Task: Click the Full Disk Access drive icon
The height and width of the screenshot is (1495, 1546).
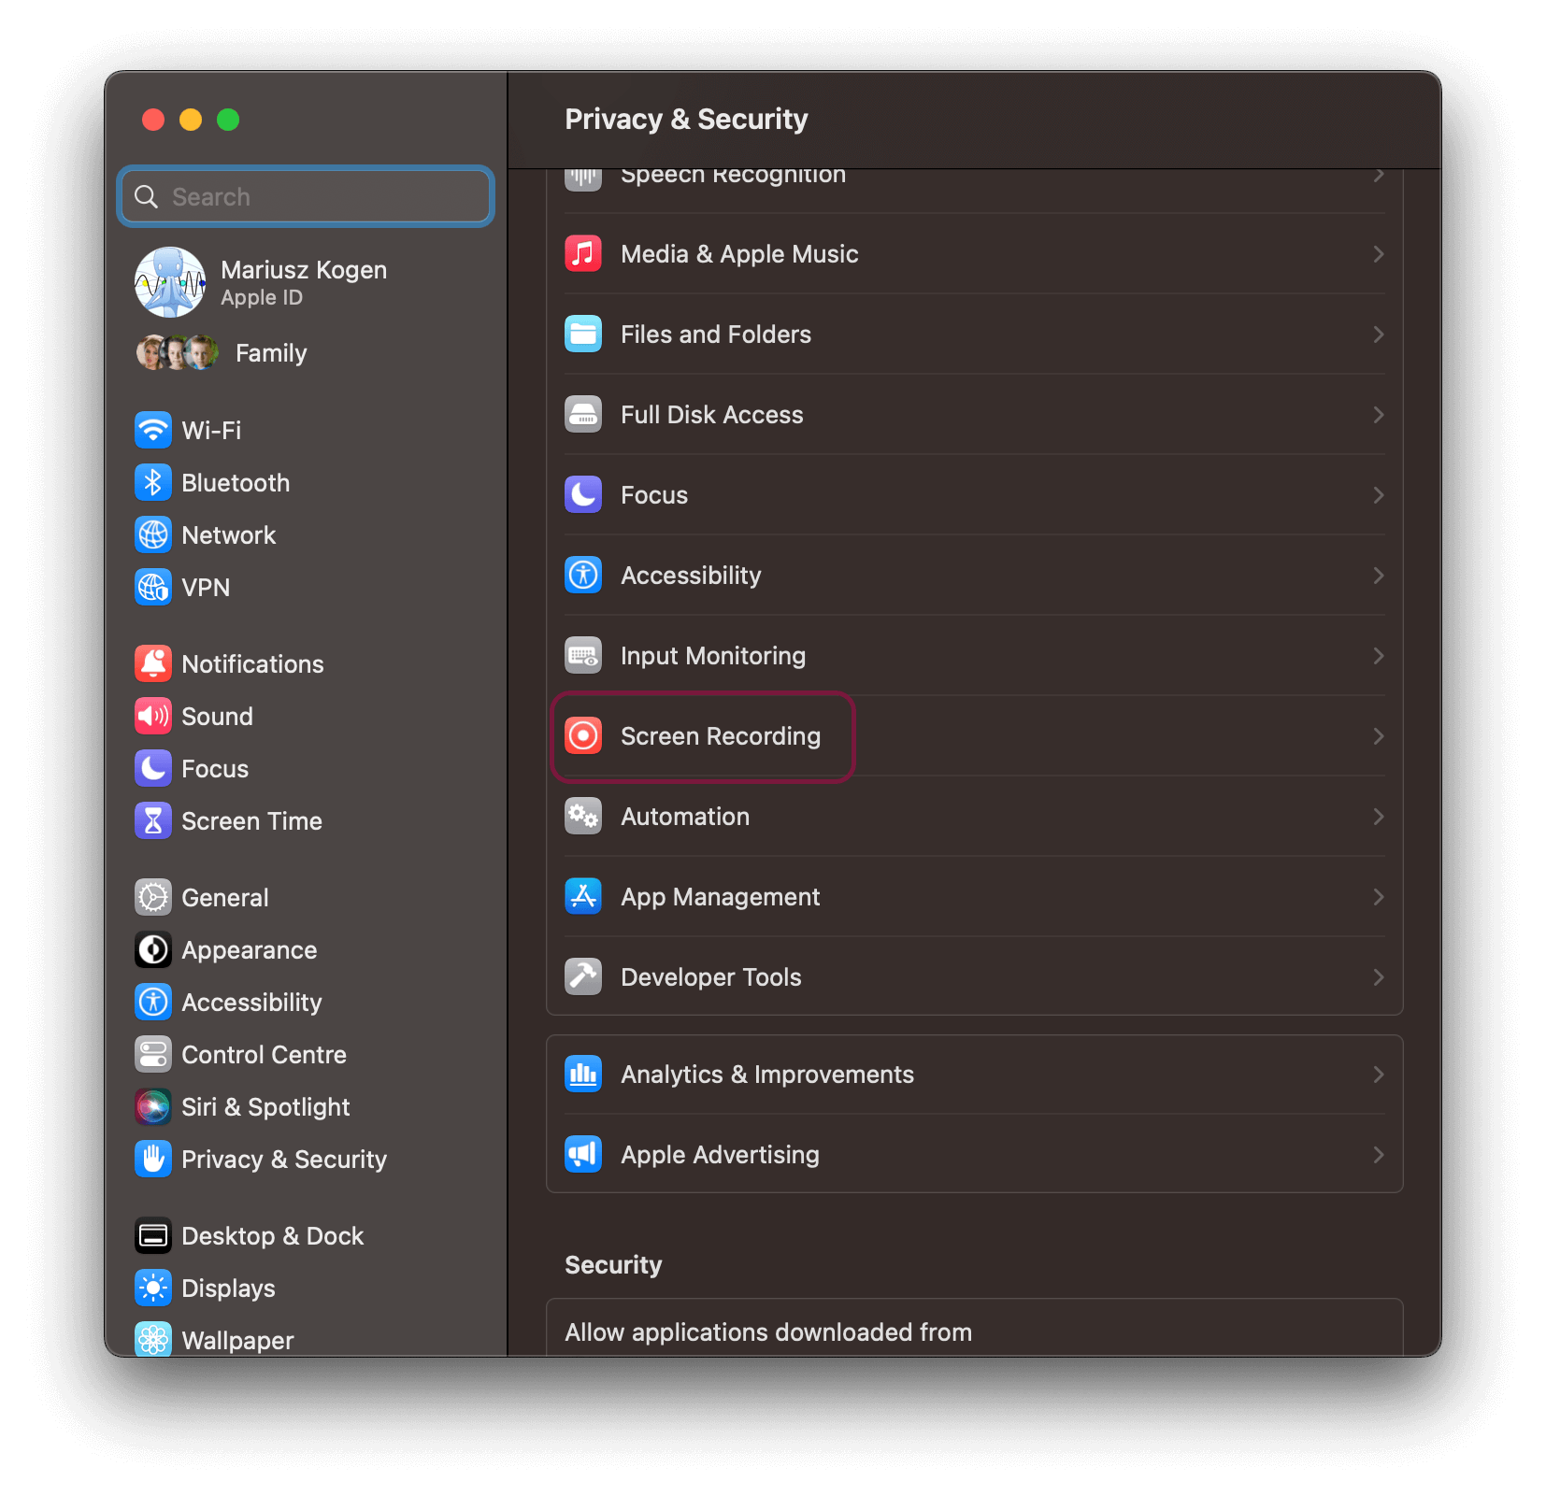Action: (583, 415)
